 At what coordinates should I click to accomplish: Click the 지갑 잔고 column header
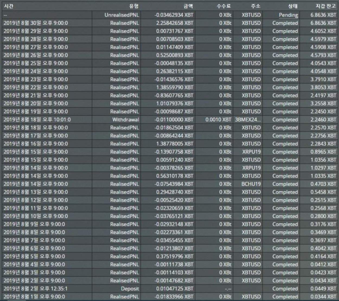[326, 6]
